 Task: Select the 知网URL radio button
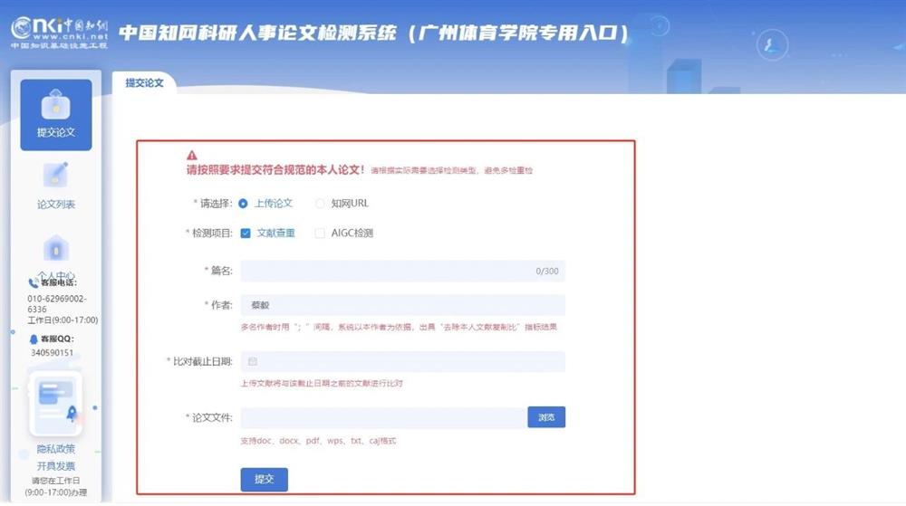(320, 204)
